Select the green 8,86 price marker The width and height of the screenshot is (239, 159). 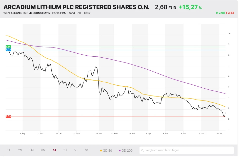8,46
